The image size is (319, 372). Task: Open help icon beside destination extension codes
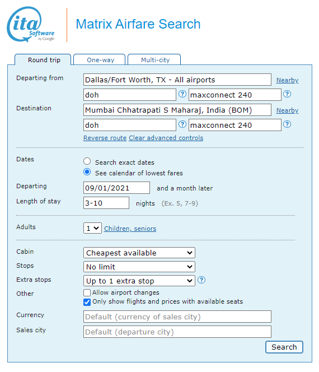coord(287,124)
